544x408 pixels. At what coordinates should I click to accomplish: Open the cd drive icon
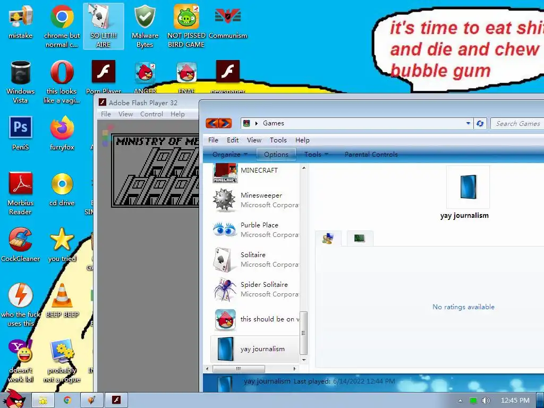62,189
